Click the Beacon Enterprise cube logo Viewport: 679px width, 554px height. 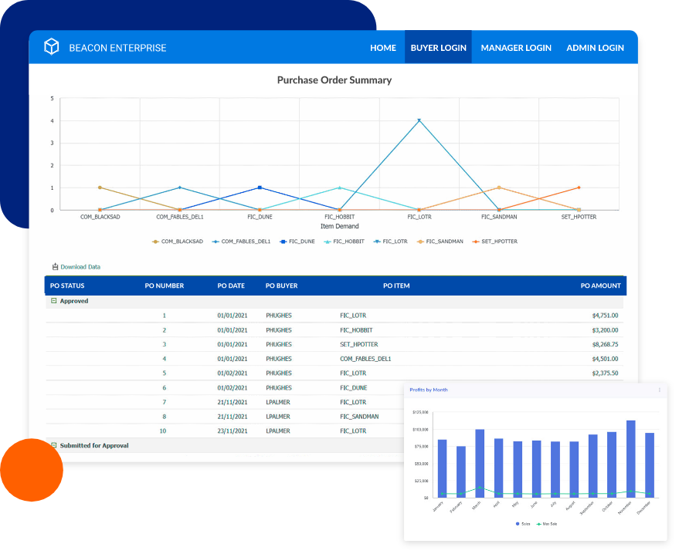coord(51,47)
